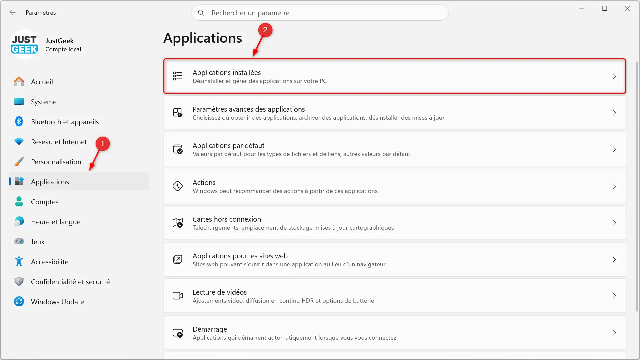This screenshot has height=360, width=640.
Task: Click the Lecture de vidéos camera icon
Action: (x=178, y=296)
